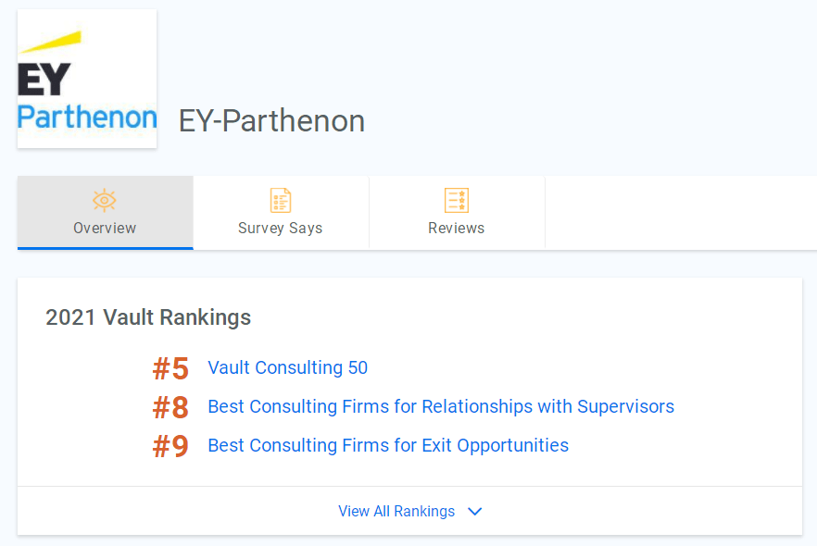This screenshot has height=546, width=817.
Task: Click the orange #9 ranking badge
Action: 170,446
